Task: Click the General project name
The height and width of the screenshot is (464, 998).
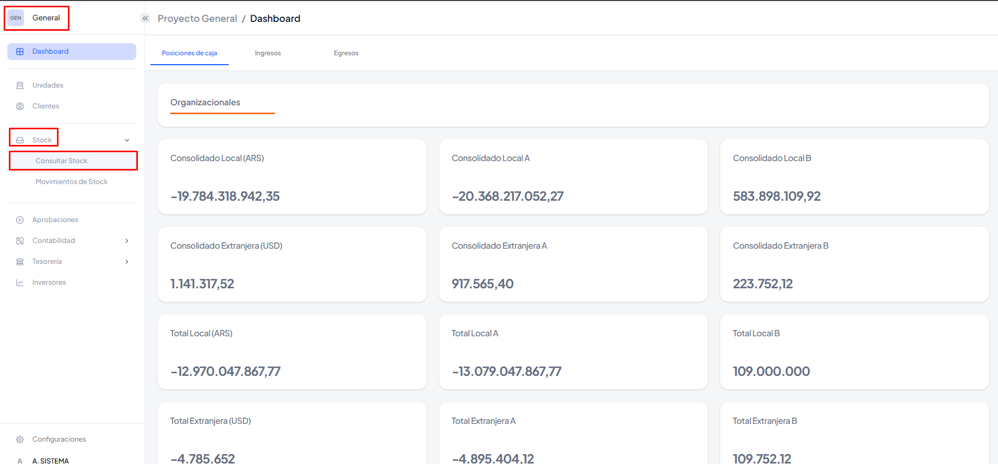Action: [x=46, y=18]
